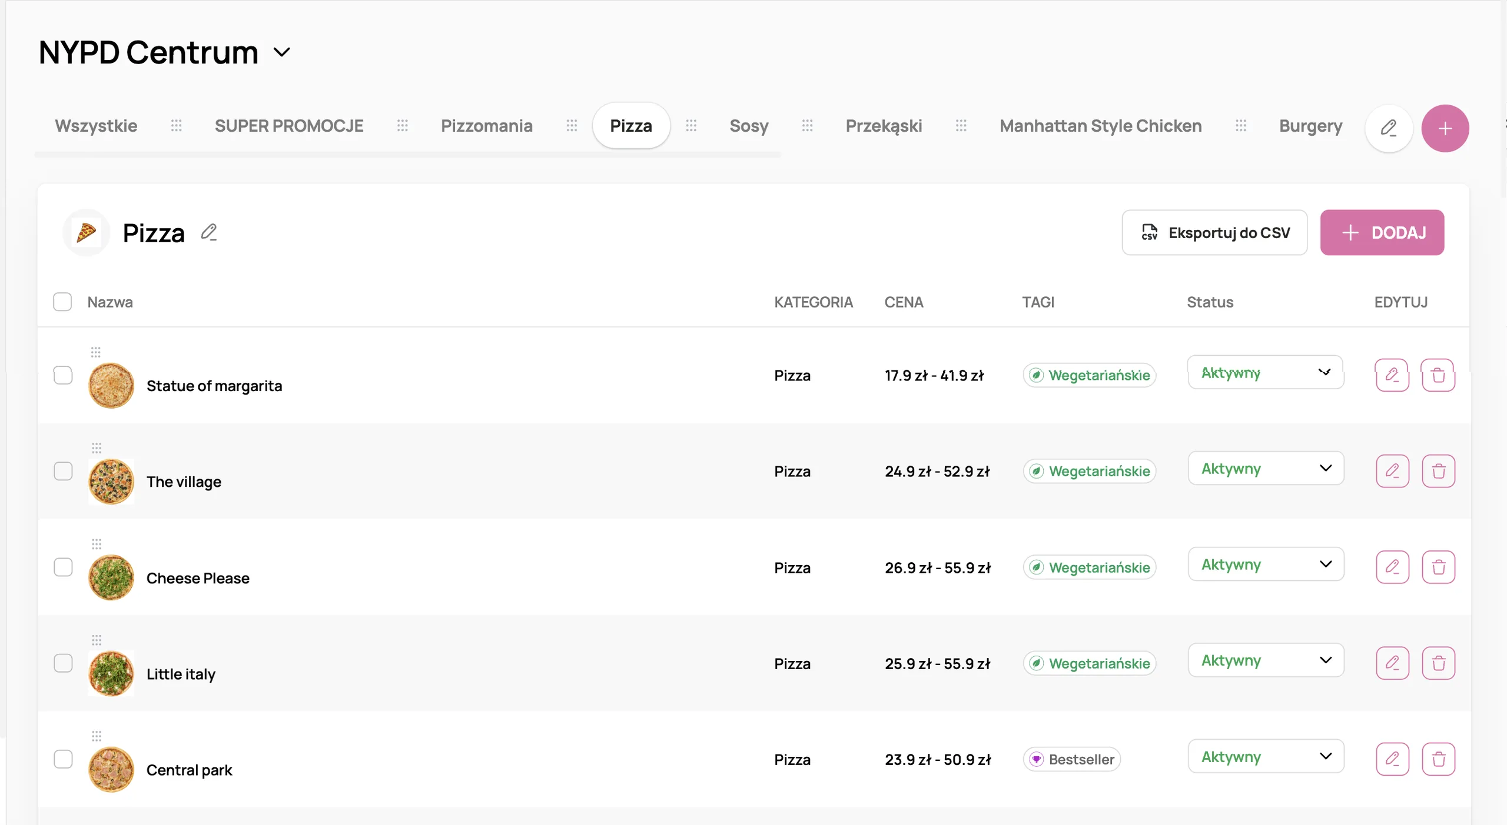This screenshot has height=825, width=1507.
Task: Check The village row checkbox
Action: pyautogui.click(x=62, y=471)
